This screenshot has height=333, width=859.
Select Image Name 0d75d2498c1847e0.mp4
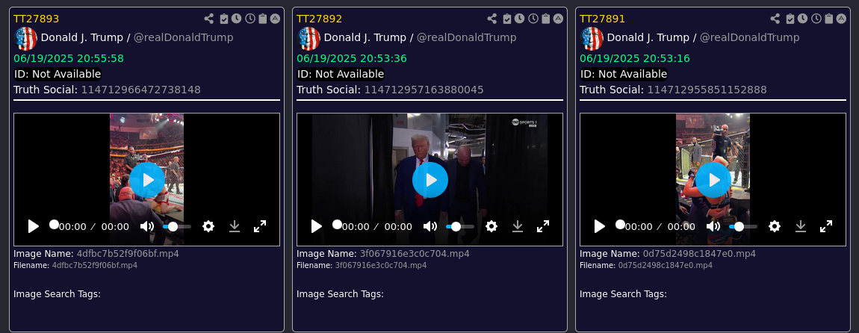coord(700,254)
